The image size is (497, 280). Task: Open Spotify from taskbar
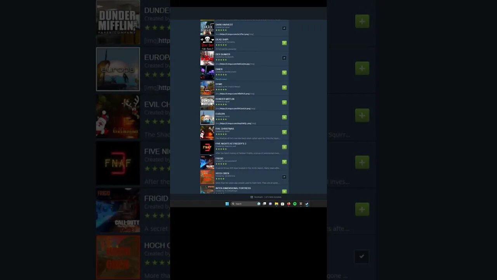coord(295,204)
